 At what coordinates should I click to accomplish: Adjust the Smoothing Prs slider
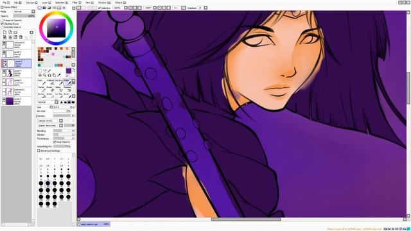(62, 146)
